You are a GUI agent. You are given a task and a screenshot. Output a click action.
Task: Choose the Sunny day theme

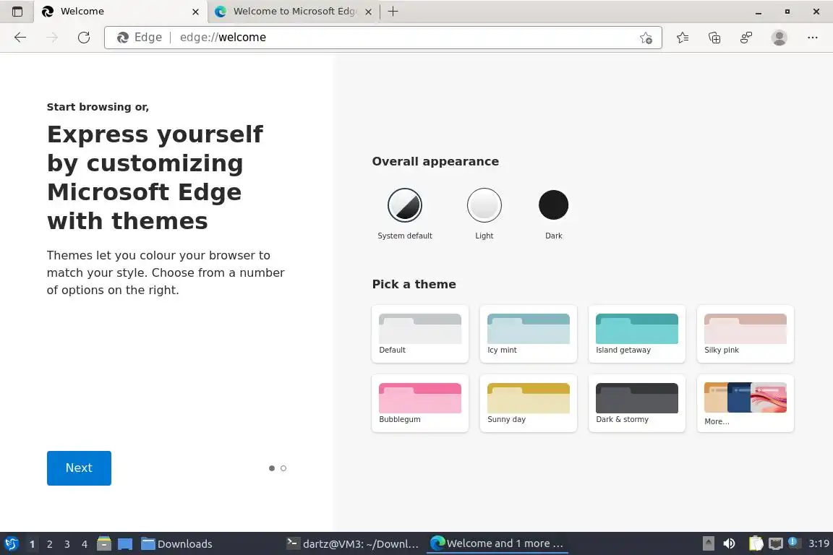[529, 403]
